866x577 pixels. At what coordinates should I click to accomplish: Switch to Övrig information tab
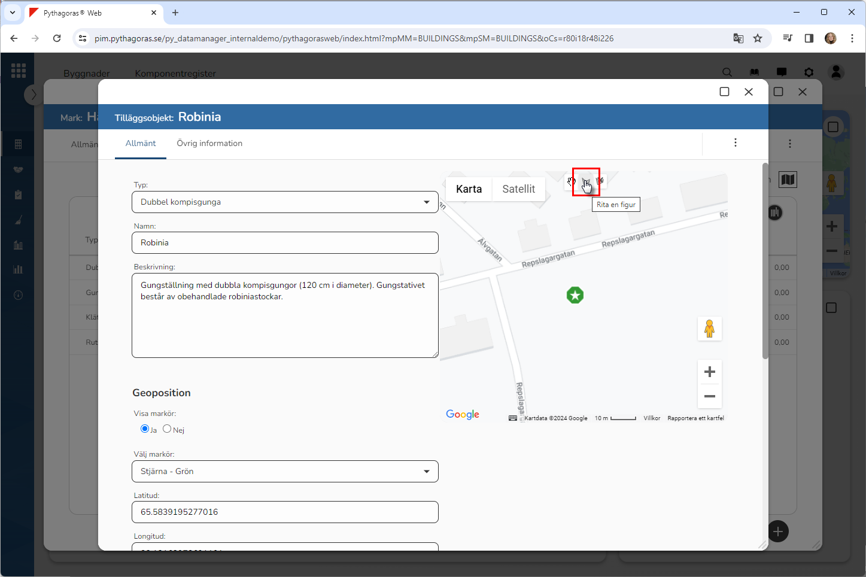(x=209, y=144)
